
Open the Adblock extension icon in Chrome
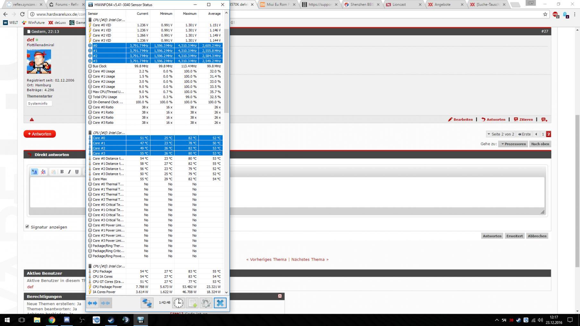[x=556, y=14]
